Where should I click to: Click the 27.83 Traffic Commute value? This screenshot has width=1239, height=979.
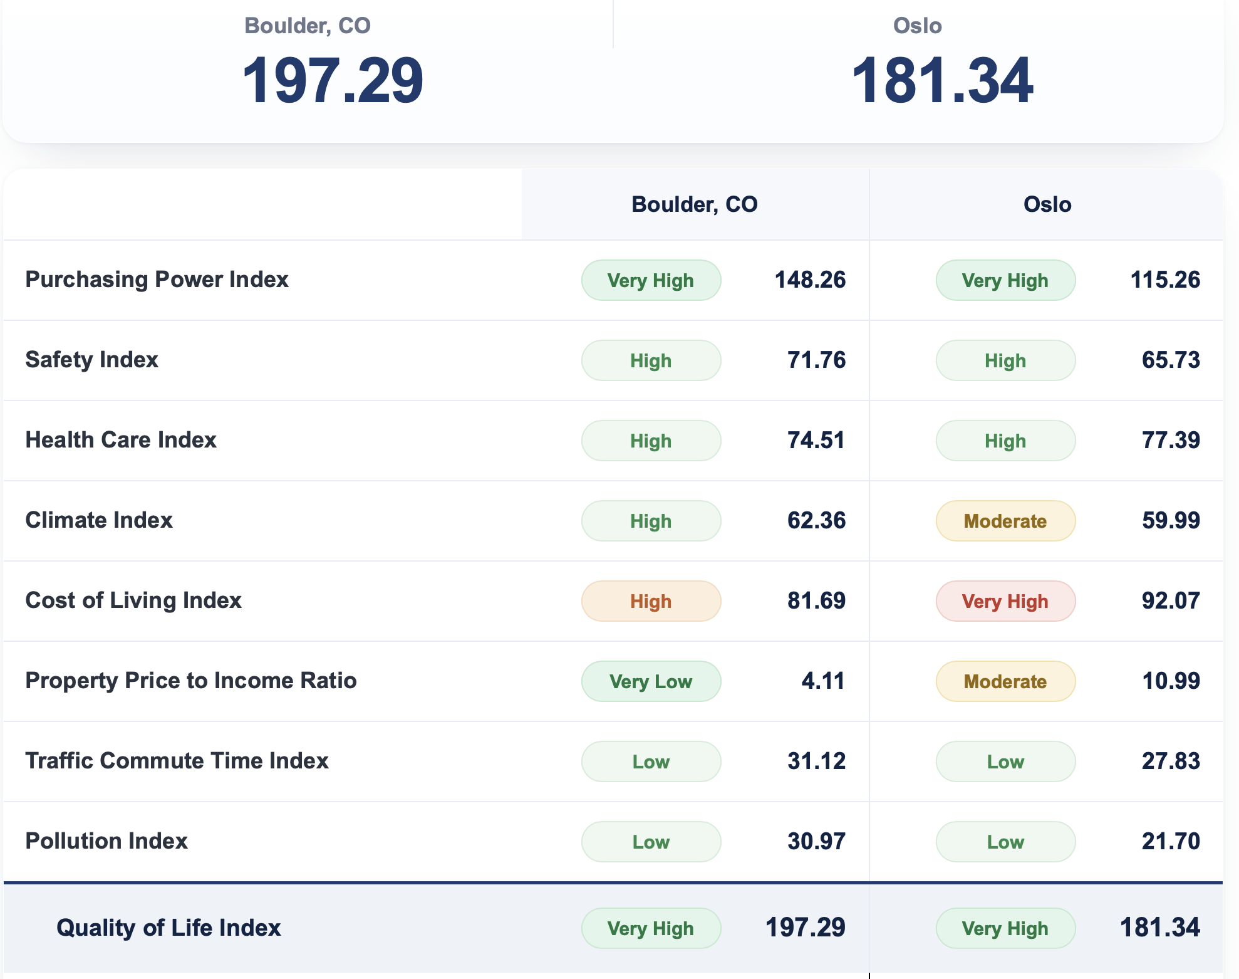pos(1171,761)
